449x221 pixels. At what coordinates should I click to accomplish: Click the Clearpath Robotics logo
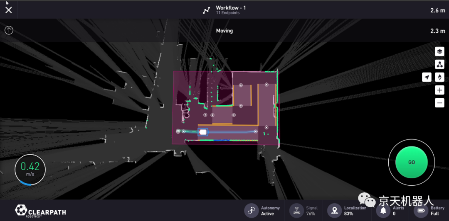click(40, 211)
